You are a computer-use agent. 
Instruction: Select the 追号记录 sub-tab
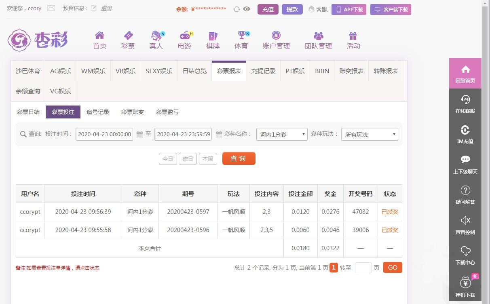[98, 112]
